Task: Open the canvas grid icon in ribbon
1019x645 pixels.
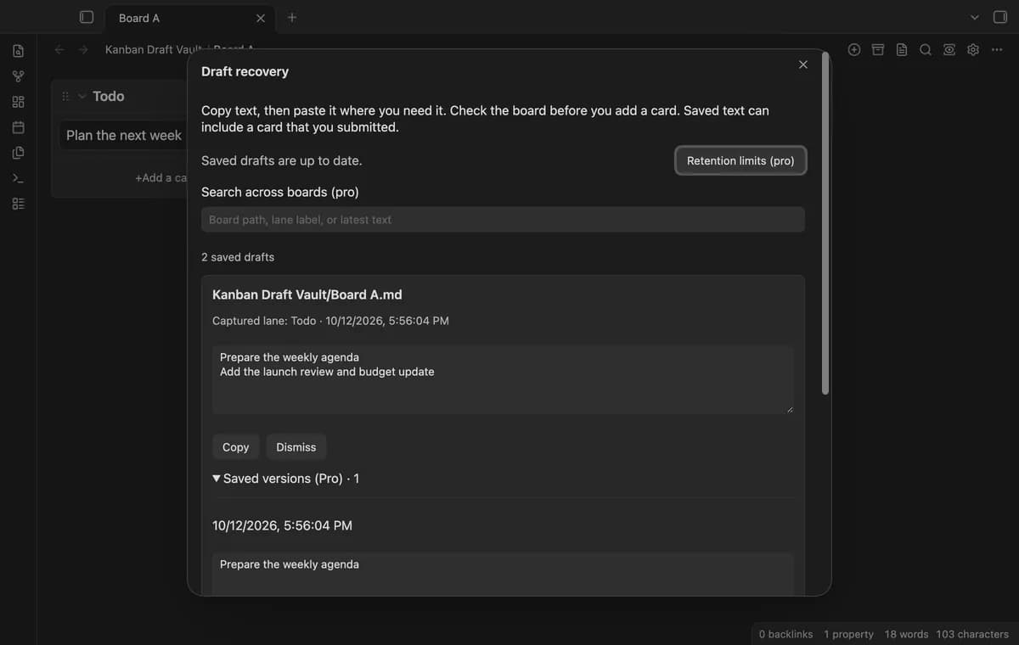Action: 18,103
